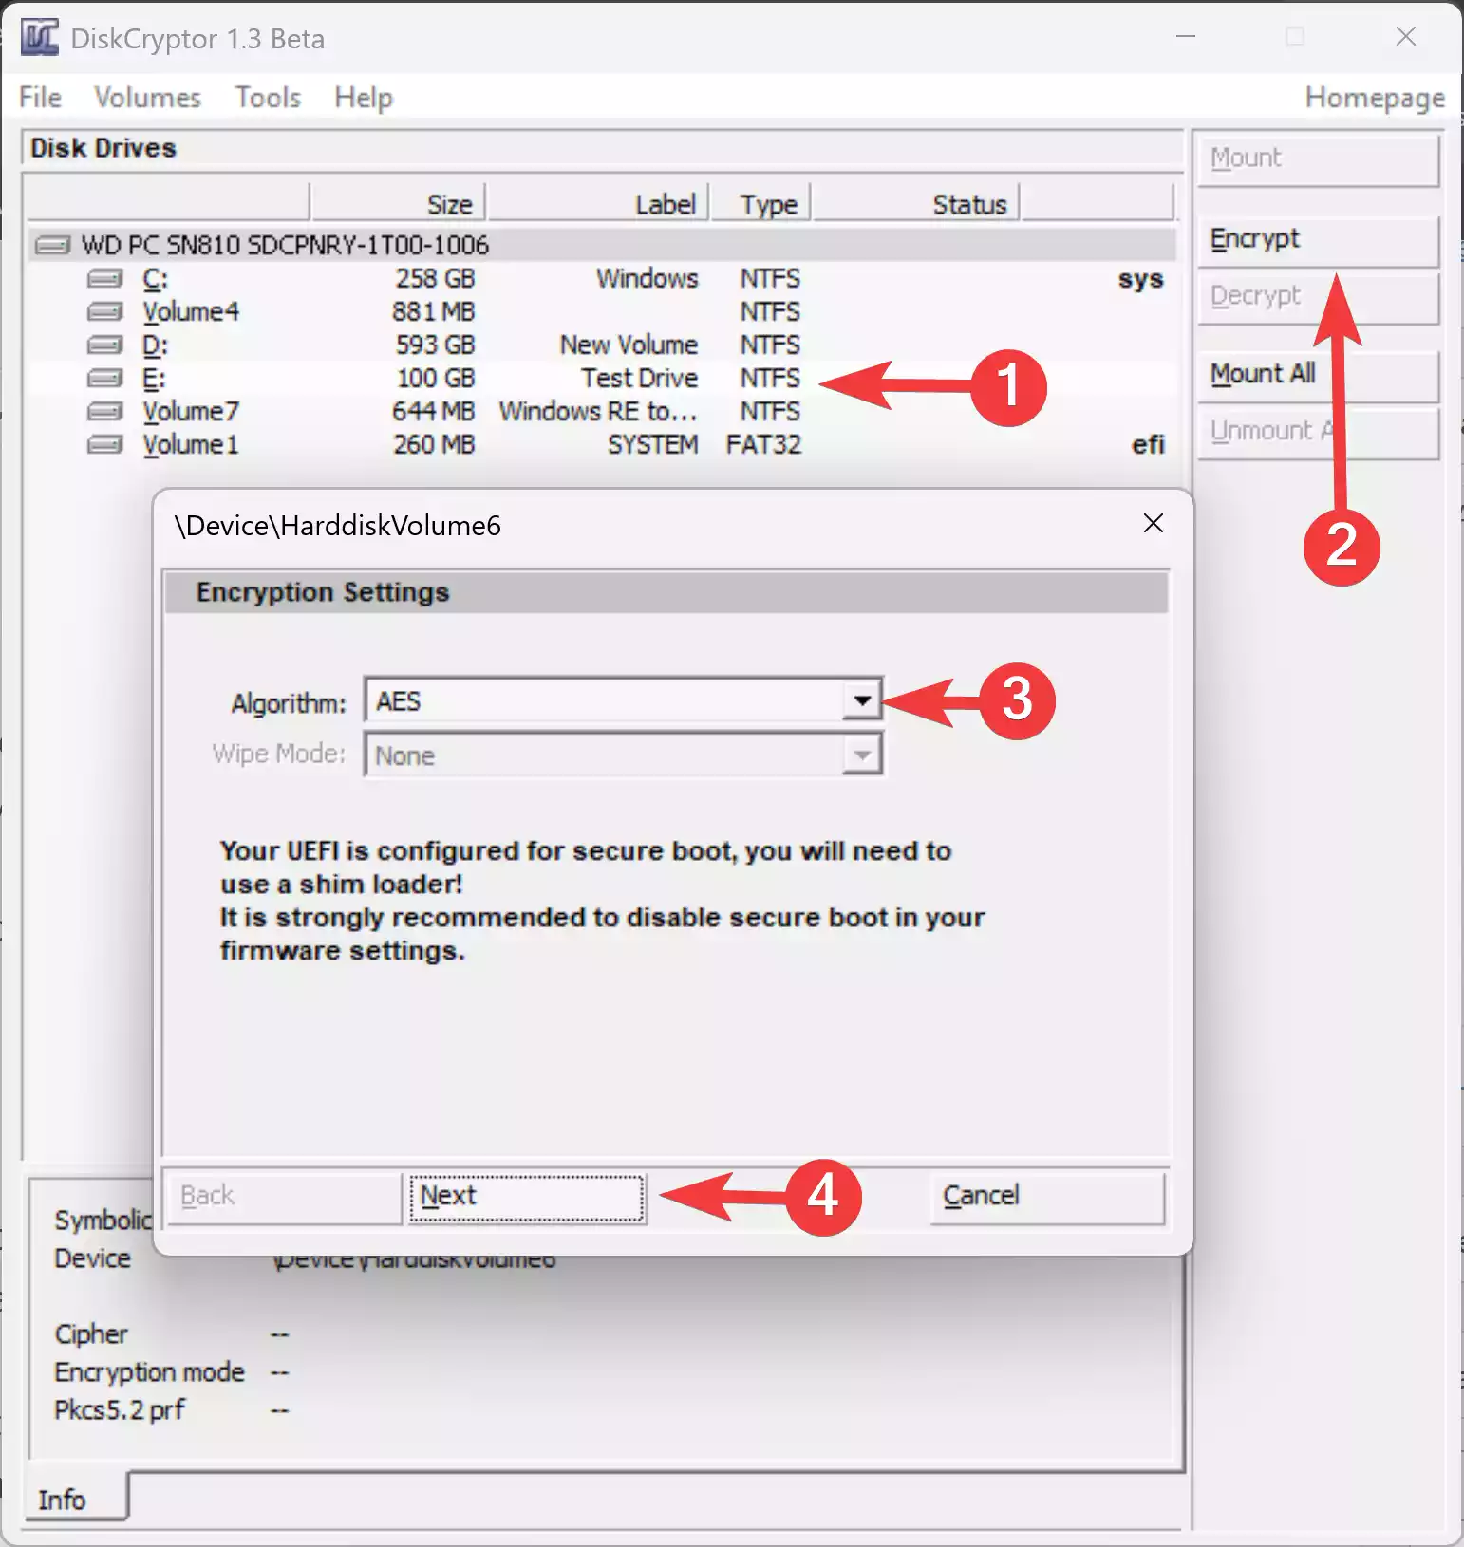Minimize the DiskCryptor window

[x=1186, y=37]
